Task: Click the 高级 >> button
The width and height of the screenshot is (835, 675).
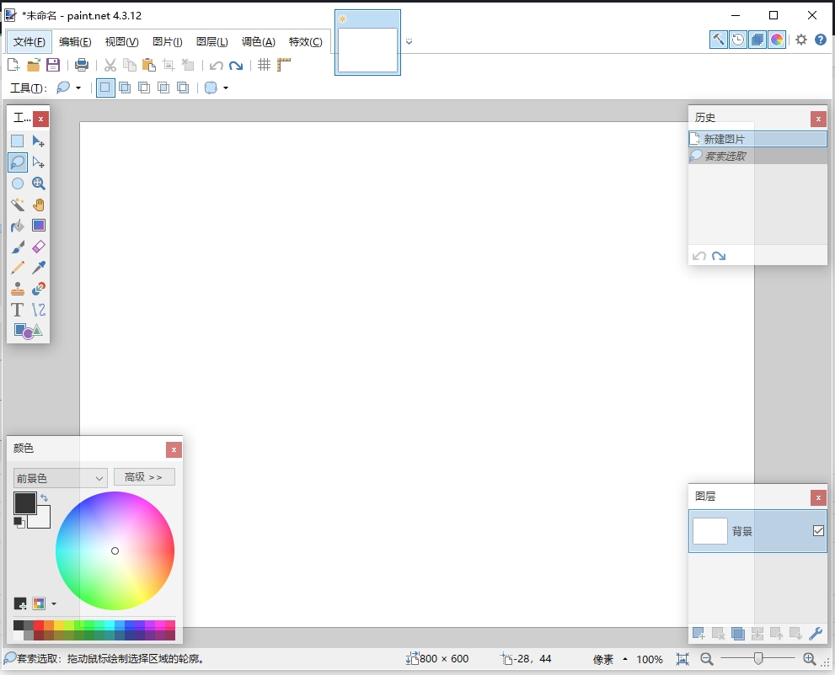Action: (x=144, y=477)
